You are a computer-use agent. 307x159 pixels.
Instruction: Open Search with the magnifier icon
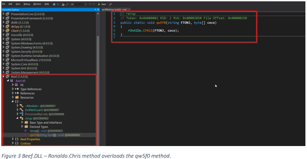point(110,4)
